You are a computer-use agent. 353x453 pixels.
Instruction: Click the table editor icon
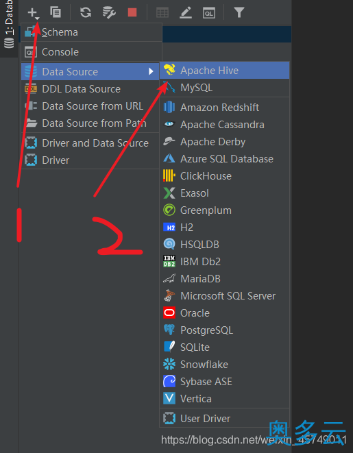click(x=162, y=13)
